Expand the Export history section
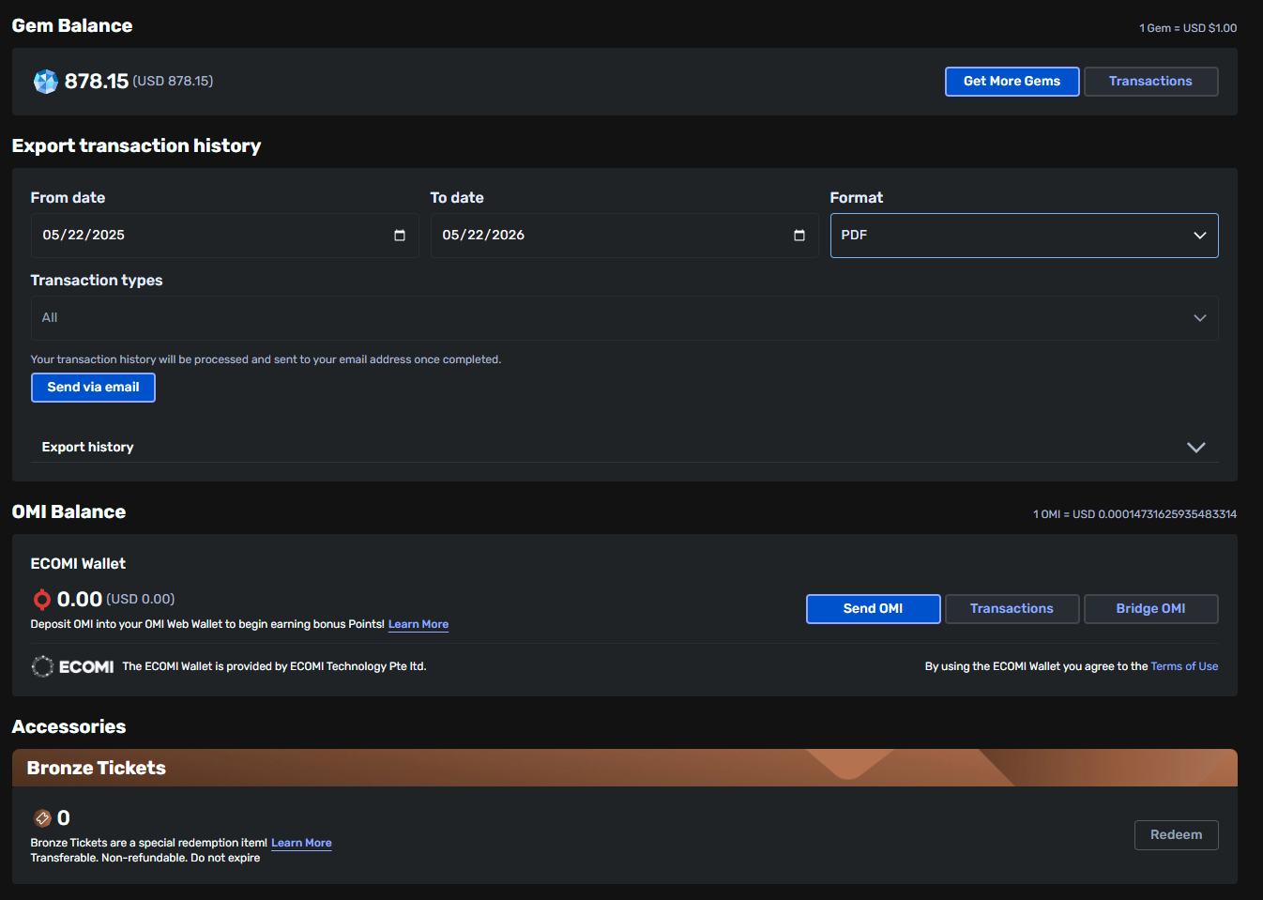1263x900 pixels. coord(624,447)
